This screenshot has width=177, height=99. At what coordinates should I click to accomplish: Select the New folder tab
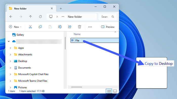tap(32, 8)
